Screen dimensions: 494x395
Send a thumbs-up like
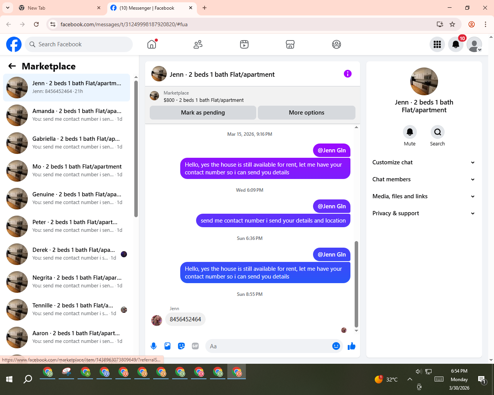pyautogui.click(x=351, y=346)
